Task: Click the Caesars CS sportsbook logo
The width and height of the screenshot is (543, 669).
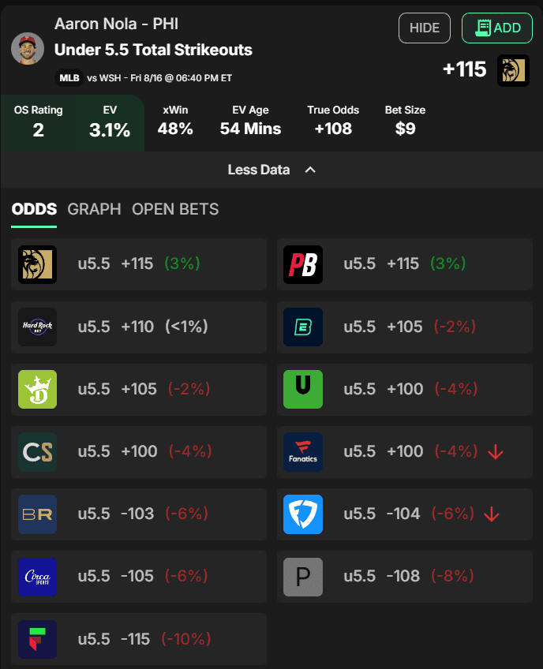Action: [x=38, y=452]
